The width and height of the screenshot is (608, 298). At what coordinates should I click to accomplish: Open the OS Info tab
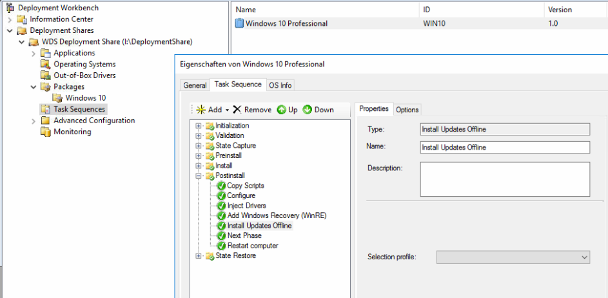pyautogui.click(x=280, y=85)
